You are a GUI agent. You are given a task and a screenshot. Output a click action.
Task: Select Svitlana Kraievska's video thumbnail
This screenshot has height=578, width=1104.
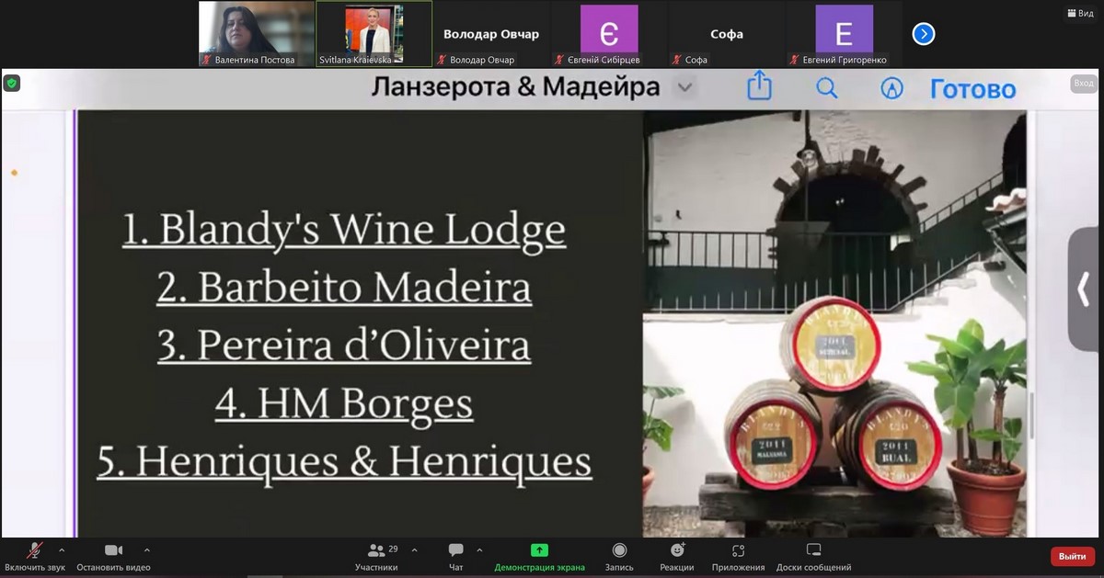(374, 33)
